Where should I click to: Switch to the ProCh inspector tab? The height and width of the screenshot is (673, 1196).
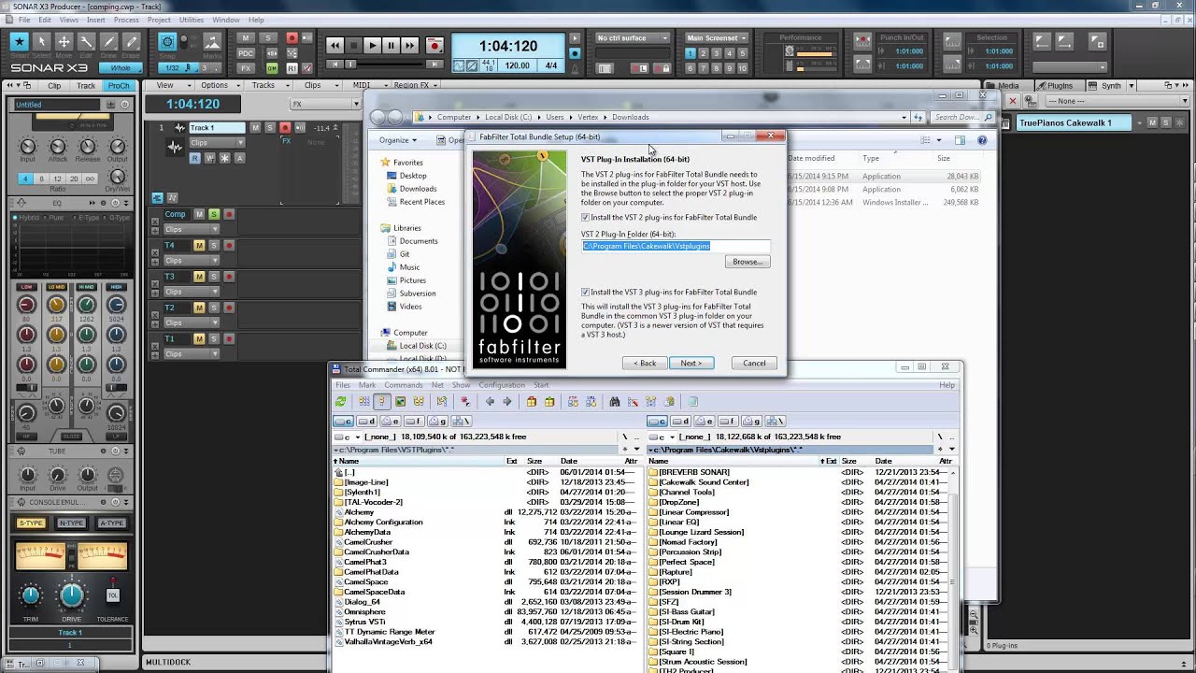click(119, 85)
